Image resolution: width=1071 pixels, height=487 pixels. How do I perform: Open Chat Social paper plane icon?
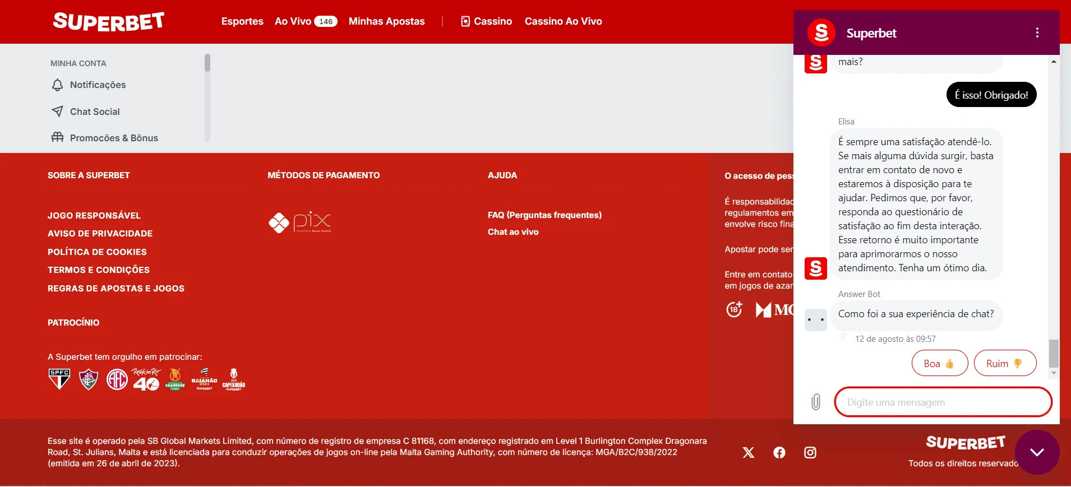click(x=57, y=112)
